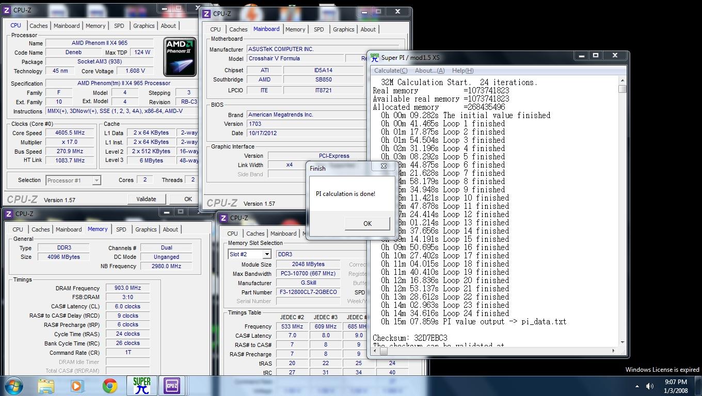This screenshot has height=396, width=702.
Task: Click the DRAM Frequency 903.0 MHz field
Action: 127,288
